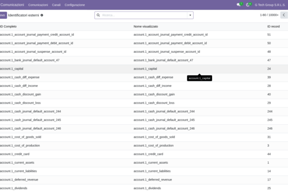Viewport: 288px width, 192px height.
Task: Click ID record value 25
Action: coord(269,188)
